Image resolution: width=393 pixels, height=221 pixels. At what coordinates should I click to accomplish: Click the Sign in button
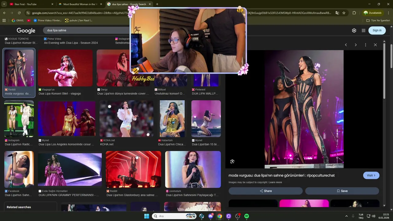click(x=377, y=30)
